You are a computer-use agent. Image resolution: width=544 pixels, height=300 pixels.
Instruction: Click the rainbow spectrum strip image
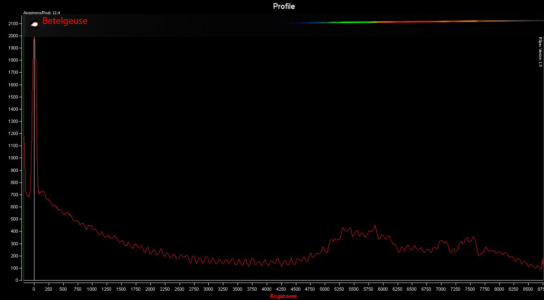413,21
